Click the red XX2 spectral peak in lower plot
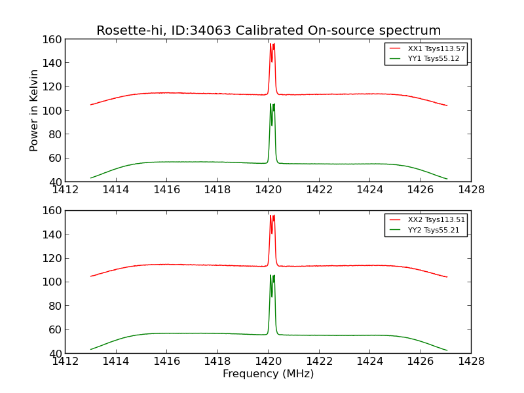This screenshot has height=393, width=524. (272, 239)
